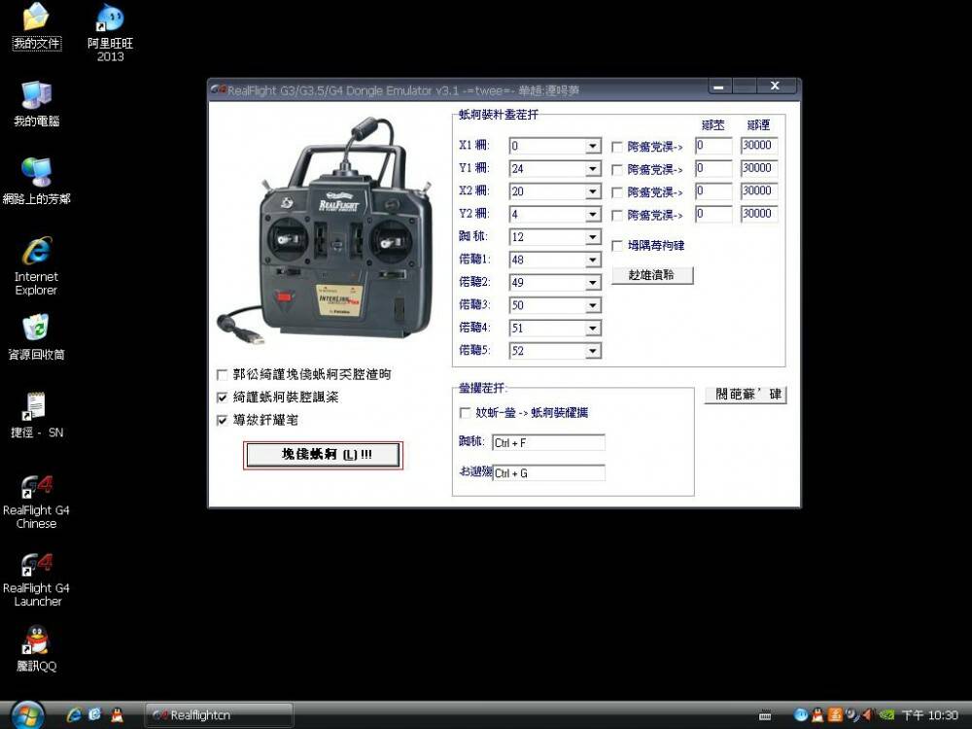Select the 資源回收筒 recycle bin icon
The height and width of the screenshot is (729, 972).
click(x=37, y=337)
